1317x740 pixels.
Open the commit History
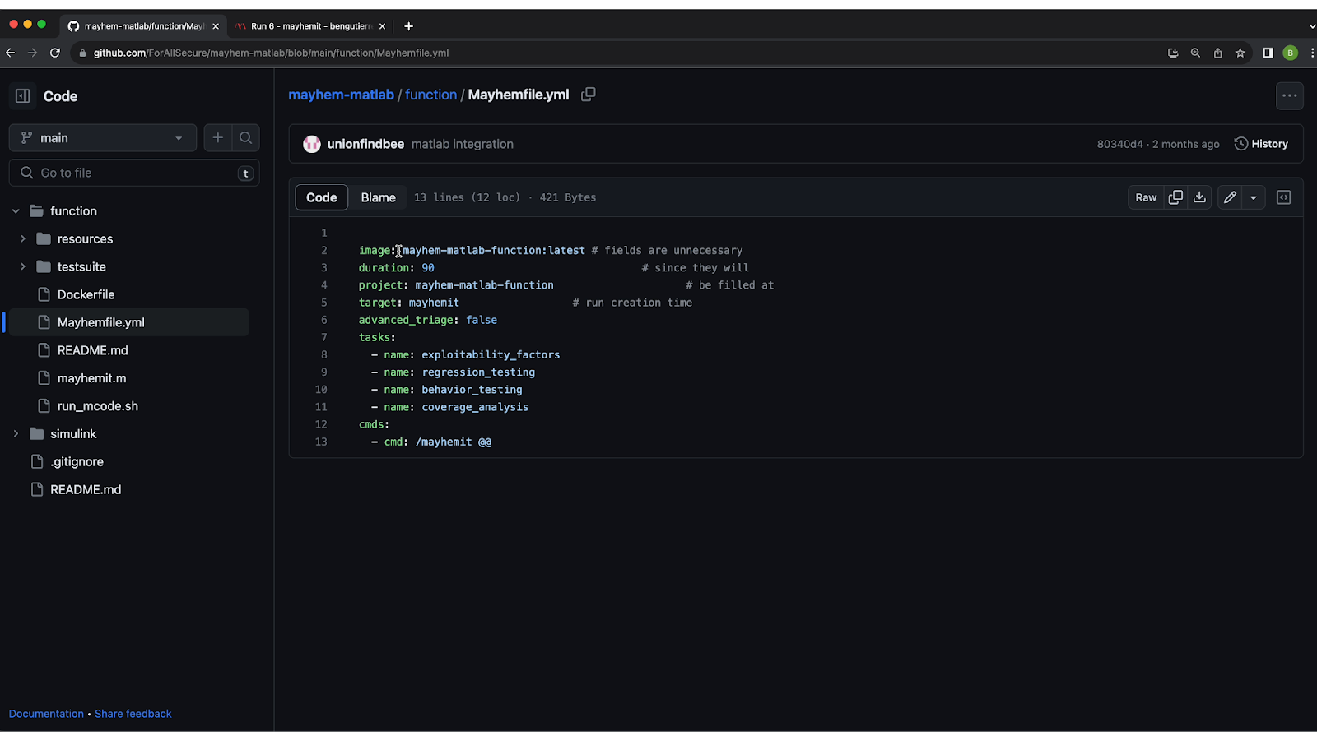1261,144
